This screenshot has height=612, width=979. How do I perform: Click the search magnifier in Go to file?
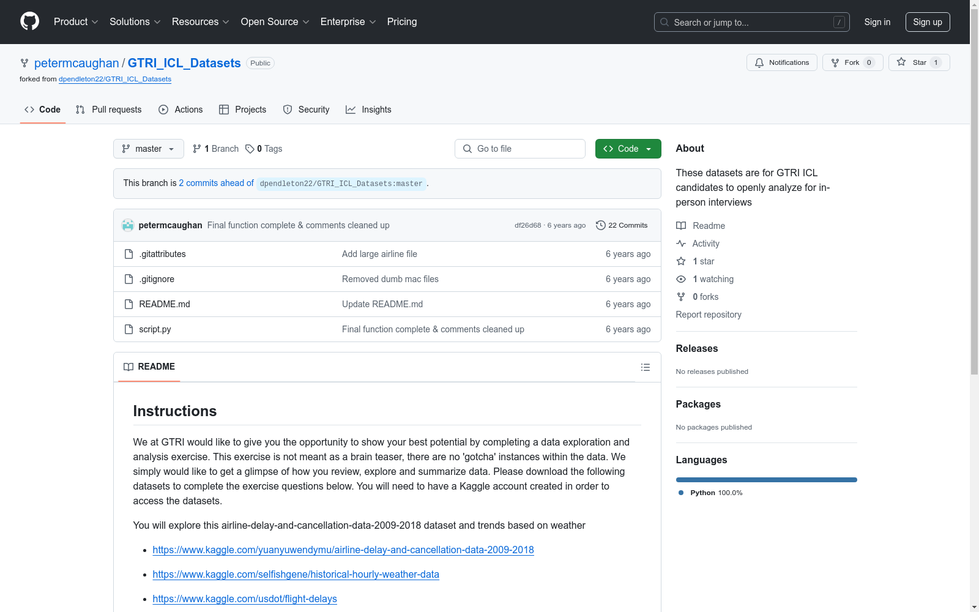pyautogui.click(x=467, y=149)
